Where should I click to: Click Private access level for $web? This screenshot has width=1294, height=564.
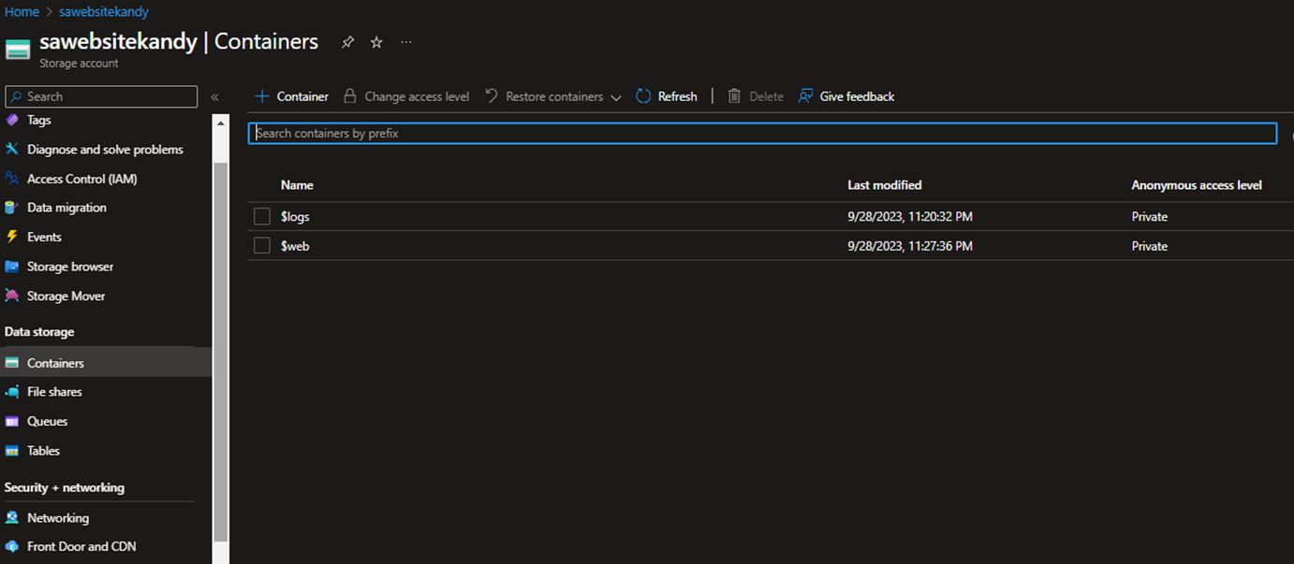pyautogui.click(x=1150, y=246)
